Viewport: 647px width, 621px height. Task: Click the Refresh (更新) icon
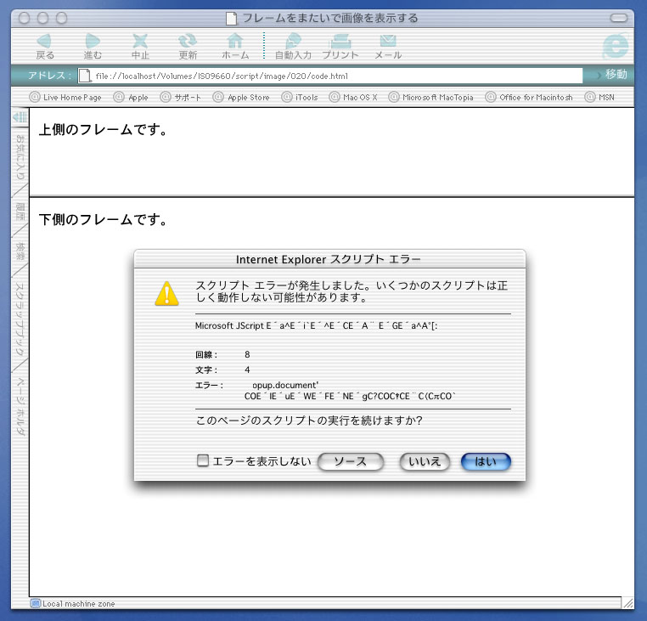coord(188,41)
